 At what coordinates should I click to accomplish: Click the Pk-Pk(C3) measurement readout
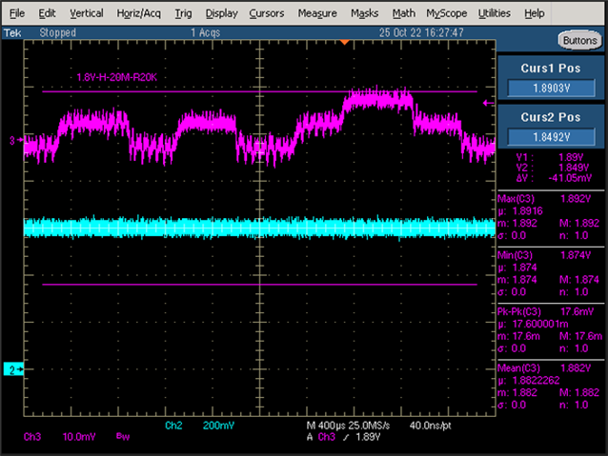tap(551, 330)
